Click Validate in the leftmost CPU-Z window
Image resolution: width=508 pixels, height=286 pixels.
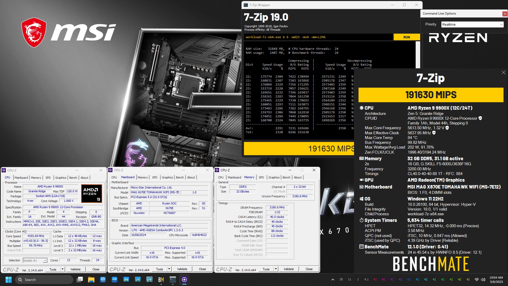pos(75,269)
